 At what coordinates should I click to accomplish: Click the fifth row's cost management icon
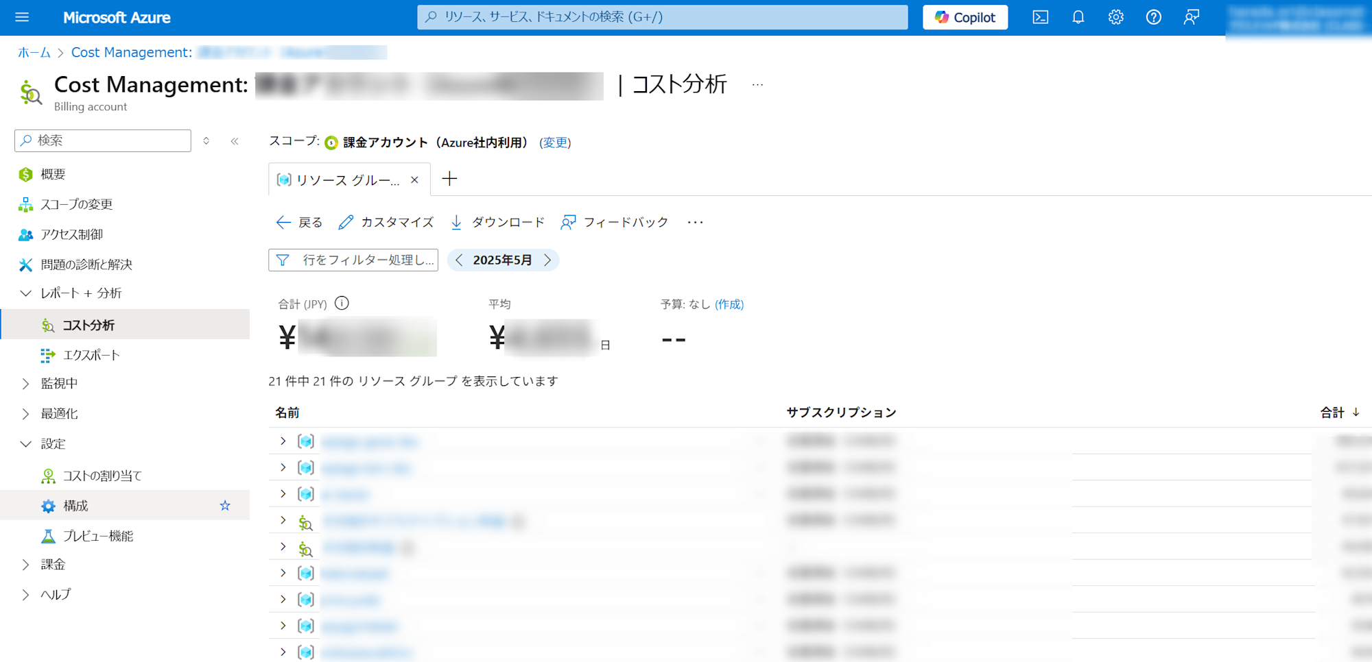(306, 548)
